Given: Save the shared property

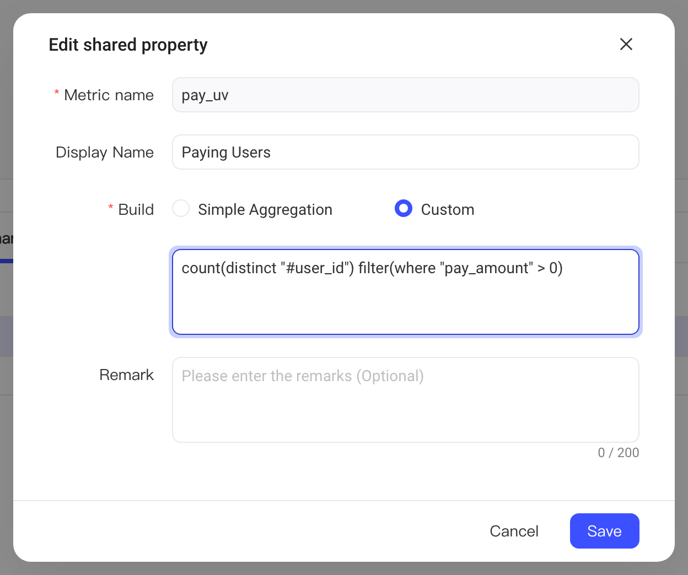Looking at the screenshot, I should pos(605,531).
